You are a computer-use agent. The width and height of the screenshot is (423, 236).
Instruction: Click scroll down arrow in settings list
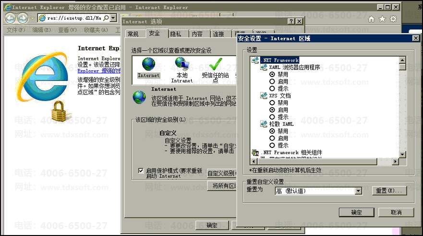(x=402, y=155)
